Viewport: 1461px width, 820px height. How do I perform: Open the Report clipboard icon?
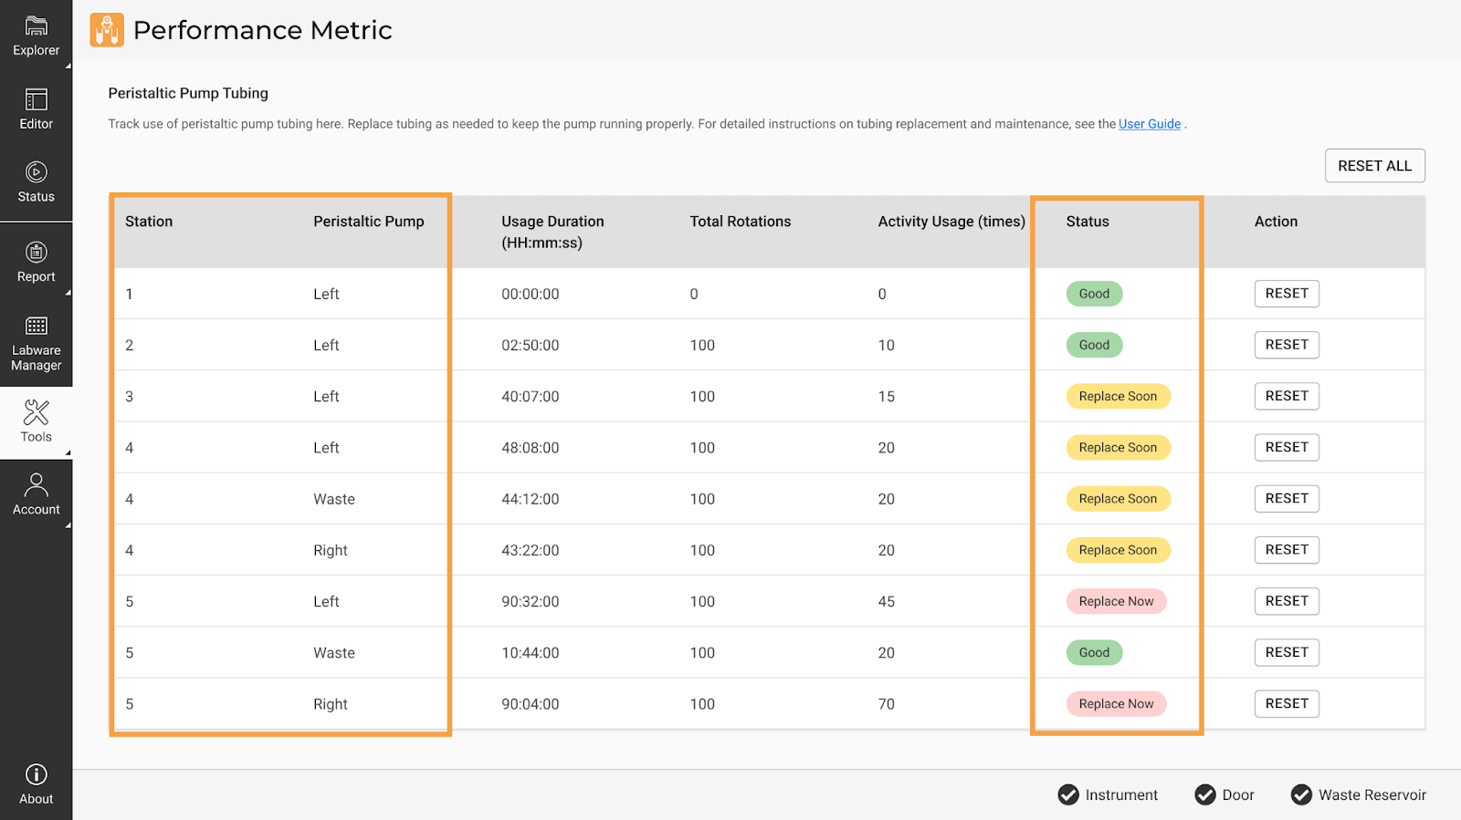click(37, 253)
